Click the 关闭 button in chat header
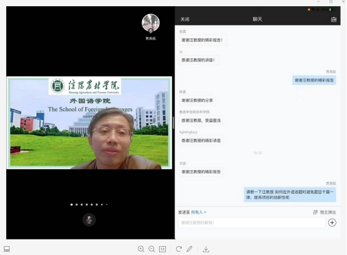The image size is (347, 255). click(x=185, y=19)
